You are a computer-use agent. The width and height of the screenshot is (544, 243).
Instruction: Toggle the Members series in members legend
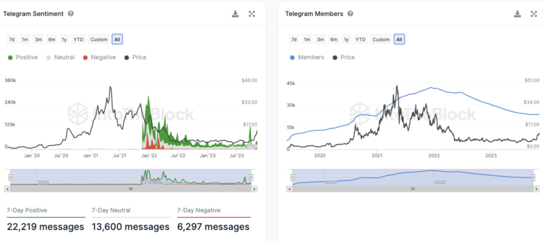(x=307, y=58)
